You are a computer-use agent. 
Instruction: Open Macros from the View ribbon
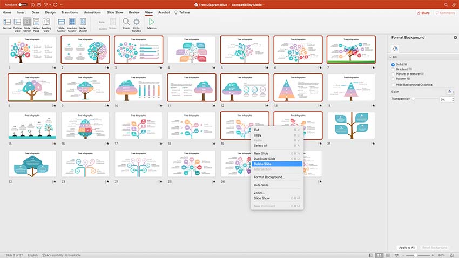(x=151, y=24)
